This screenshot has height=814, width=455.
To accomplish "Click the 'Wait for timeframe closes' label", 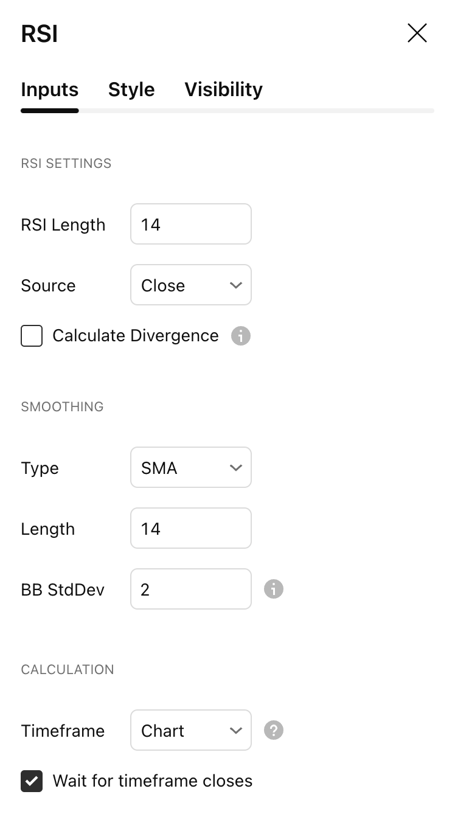I will pyautogui.click(x=152, y=781).
